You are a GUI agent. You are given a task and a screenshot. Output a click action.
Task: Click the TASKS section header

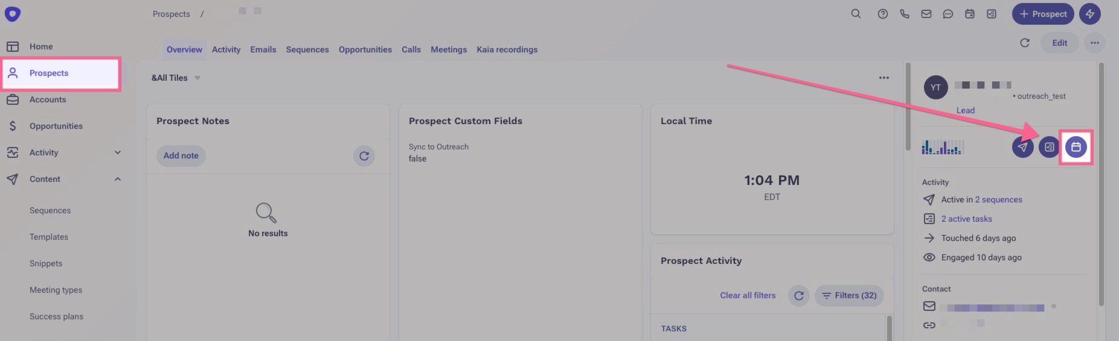click(x=673, y=329)
